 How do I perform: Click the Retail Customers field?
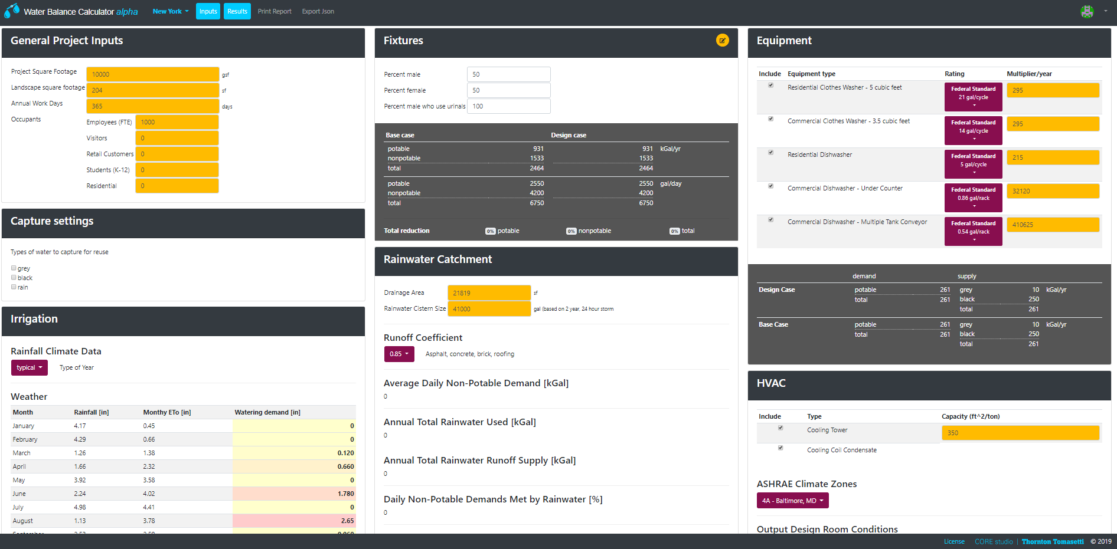point(177,154)
